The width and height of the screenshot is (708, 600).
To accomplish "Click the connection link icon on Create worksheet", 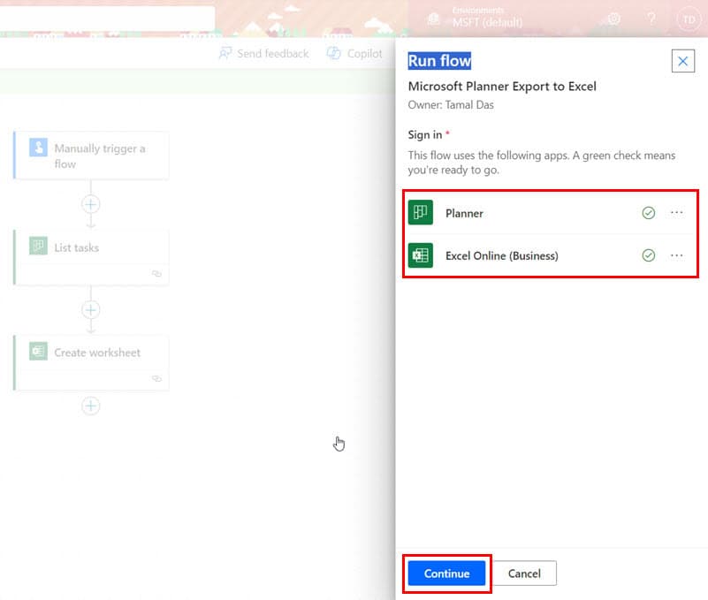I will tap(156, 378).
